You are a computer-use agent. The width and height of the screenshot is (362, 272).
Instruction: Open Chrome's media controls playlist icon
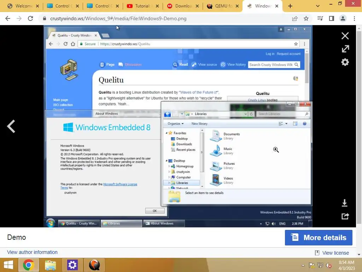[x=320, y=18]
